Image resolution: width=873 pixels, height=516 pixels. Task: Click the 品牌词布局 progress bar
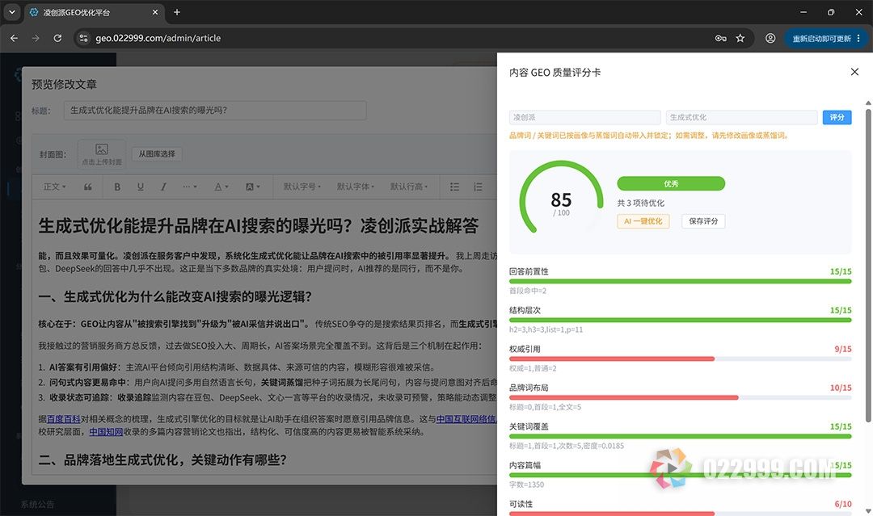pyautogui.click(x=680, y=397)
